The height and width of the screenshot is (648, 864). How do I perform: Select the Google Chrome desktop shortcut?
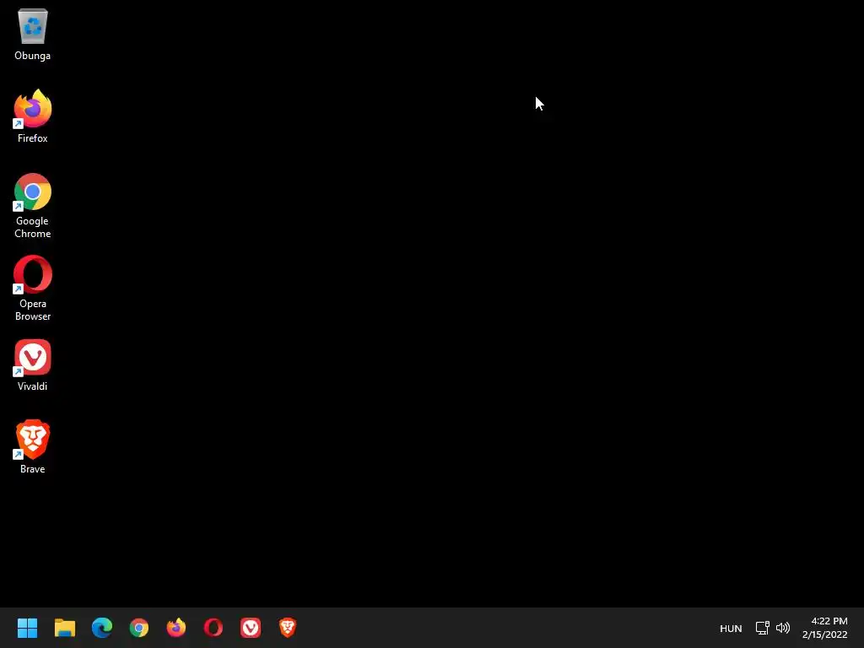tap(33, 206)
